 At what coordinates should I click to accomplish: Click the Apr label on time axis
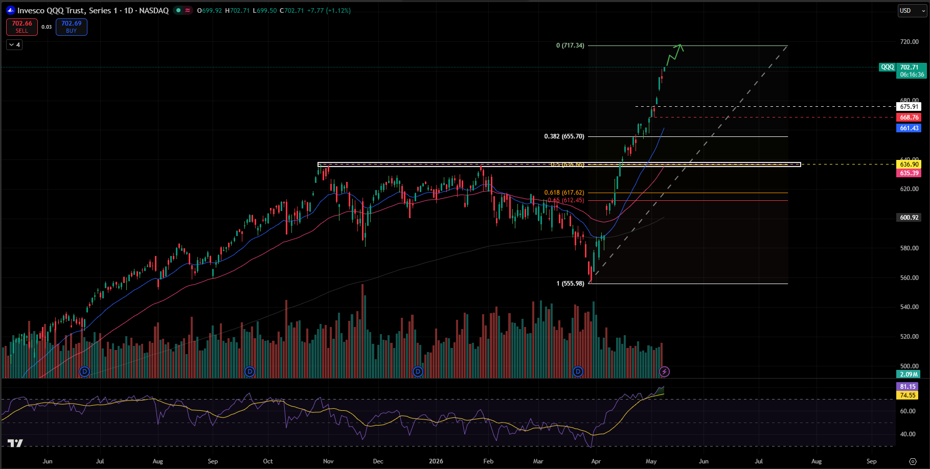pyautogui.click(x=596, y=461)
